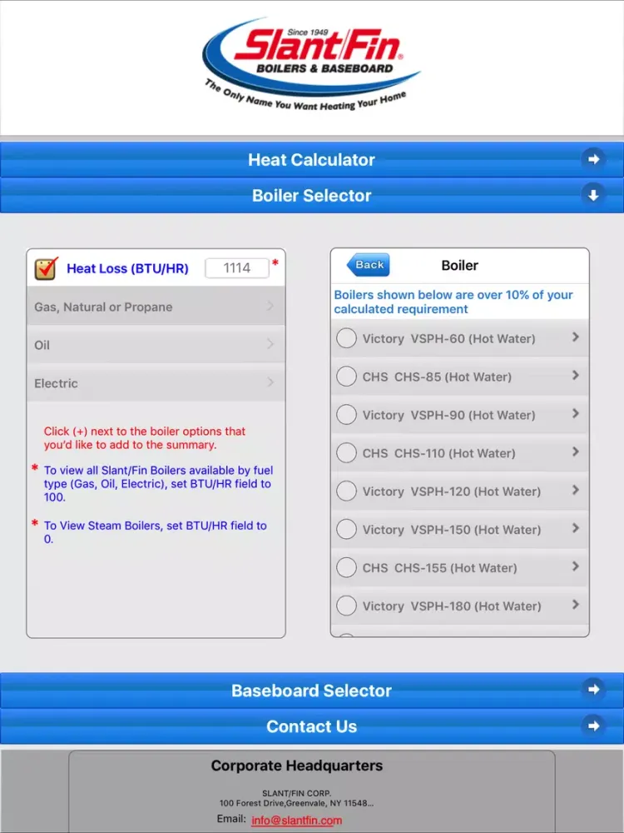
Task: Click the Slant/Fin logo at the top
Action: tap(311, 65)
